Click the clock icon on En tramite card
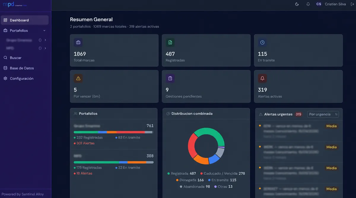This screenshot has width=356, height=198. [x=262, y=43]
